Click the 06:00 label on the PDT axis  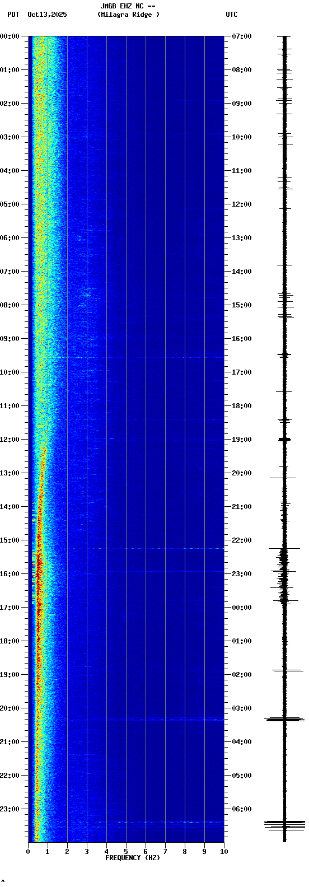pyautogui.click(x=10, y=238)
